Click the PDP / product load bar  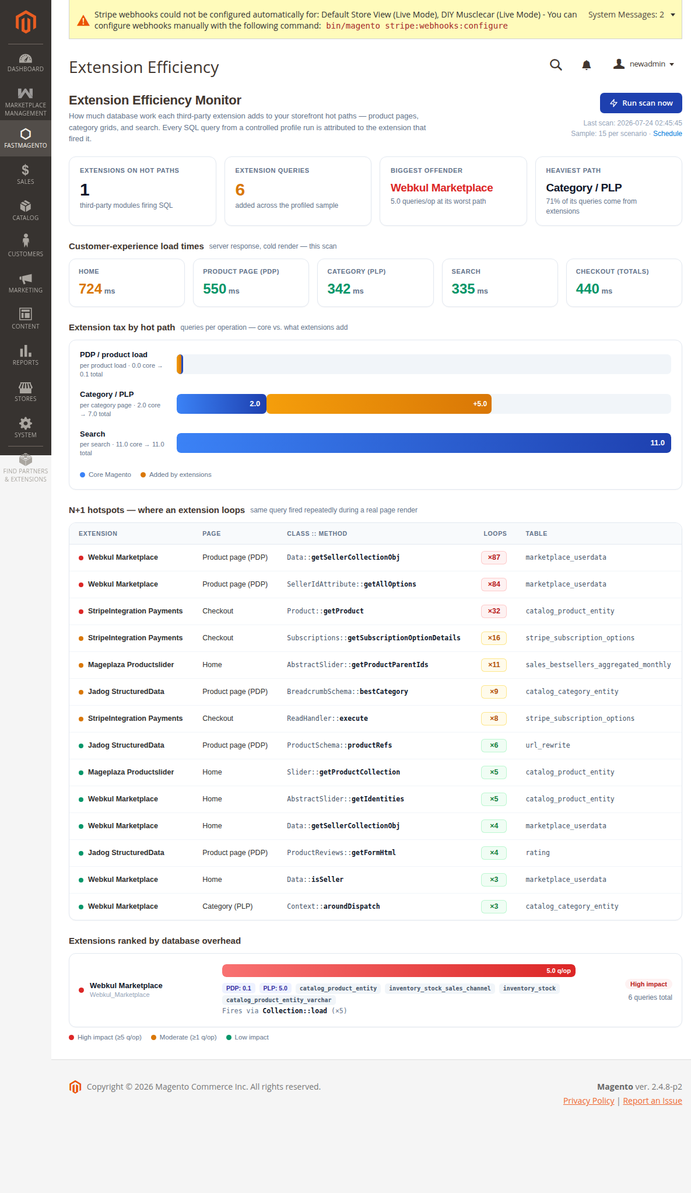(424, 364)
